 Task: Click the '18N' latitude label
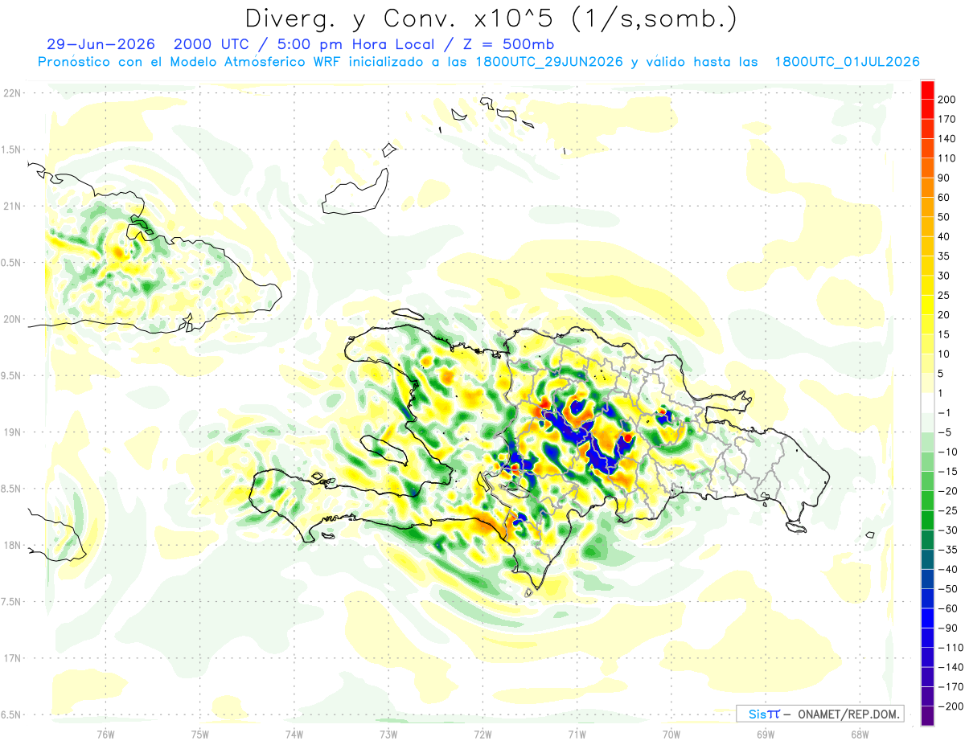[x=12, y=545]
